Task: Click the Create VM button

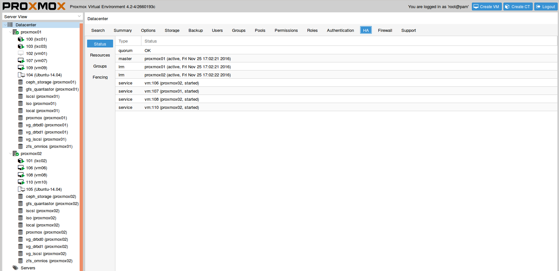Action: click(x=487, y=7)
